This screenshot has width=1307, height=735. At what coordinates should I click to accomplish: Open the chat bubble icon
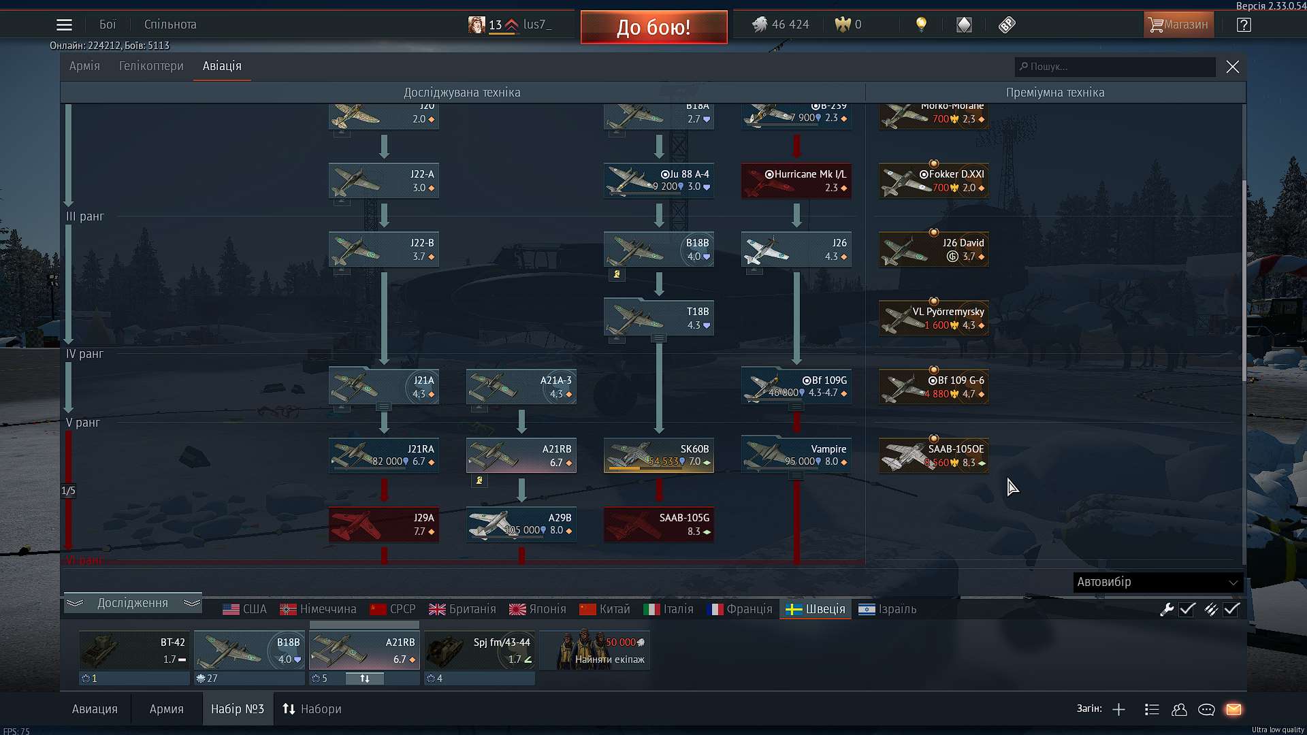coord(1206,709)
